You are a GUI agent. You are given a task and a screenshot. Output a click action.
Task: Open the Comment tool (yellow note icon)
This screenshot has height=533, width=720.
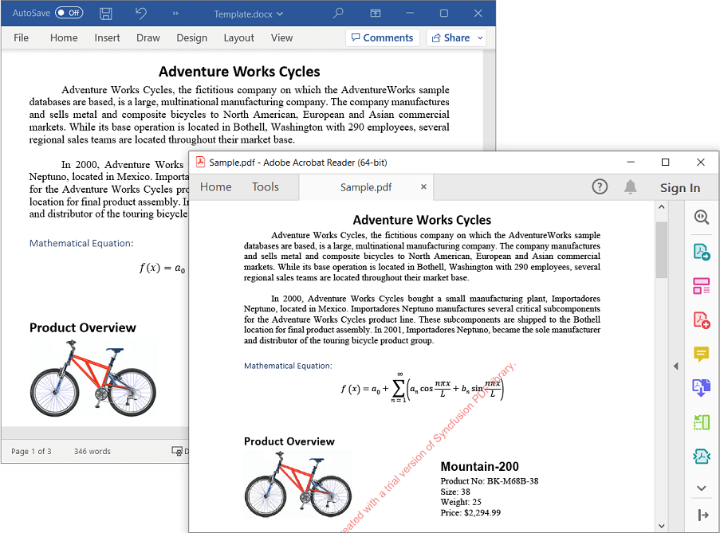(701, 354)
